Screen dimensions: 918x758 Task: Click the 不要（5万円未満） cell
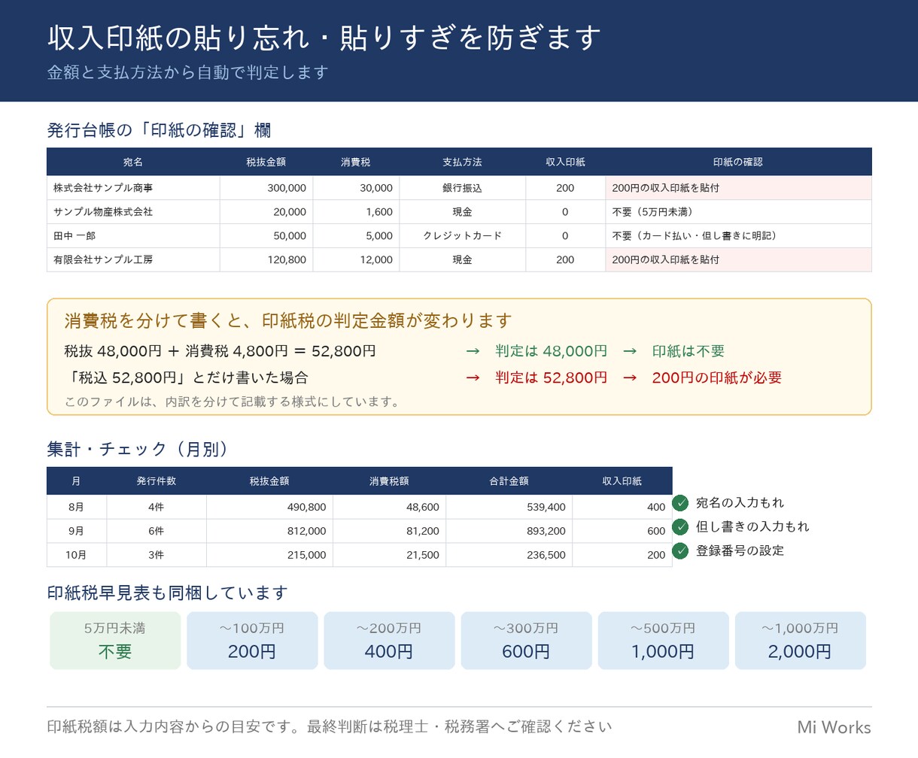738,212
